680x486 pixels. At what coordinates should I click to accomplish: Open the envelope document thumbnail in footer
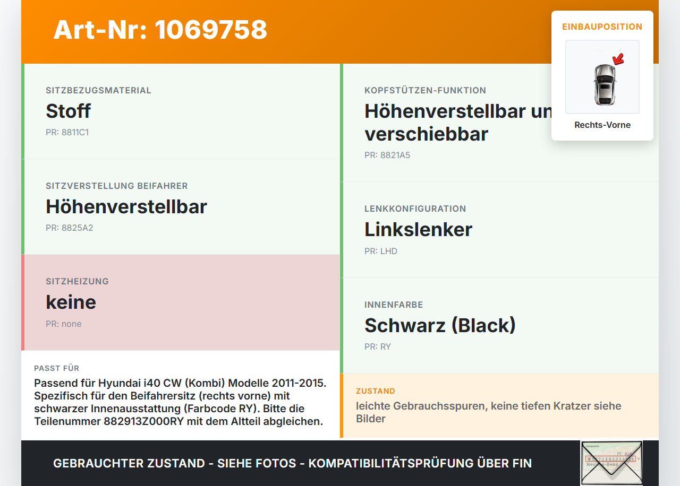pyautogui.click(x=611, y=463)
